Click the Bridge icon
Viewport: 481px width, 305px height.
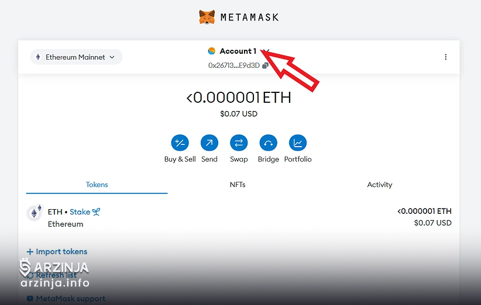tap(268, 143)
